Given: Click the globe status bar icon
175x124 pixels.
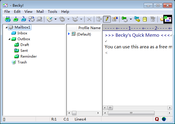Looking at the screenshot, I should click(x=164, y=119).
